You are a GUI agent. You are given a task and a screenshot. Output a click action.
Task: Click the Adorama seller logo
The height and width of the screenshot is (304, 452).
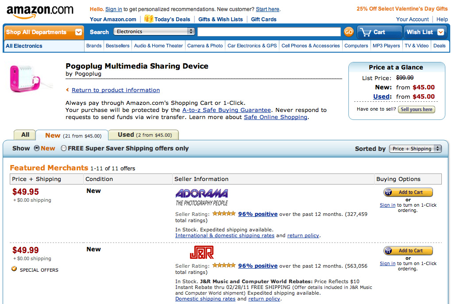pyautogui.click(x=201, y=197)
